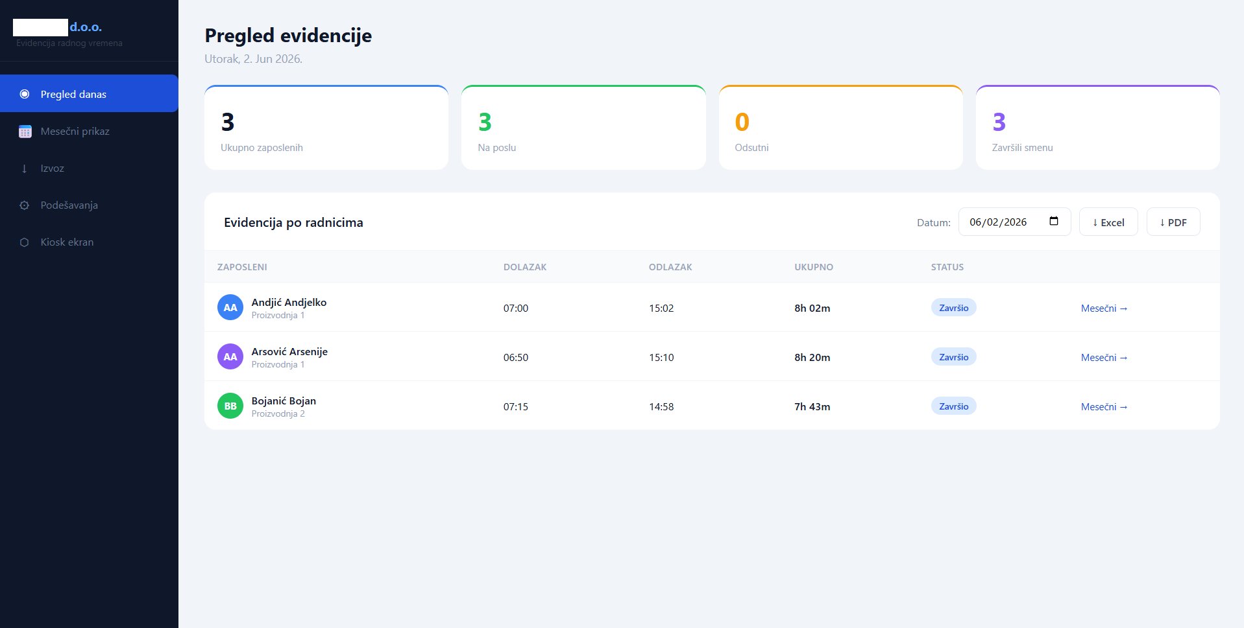Screen dimensions: 1244x628
Task: Click the Završio badge for Bojanić Bojan
Action: [953, 406]
